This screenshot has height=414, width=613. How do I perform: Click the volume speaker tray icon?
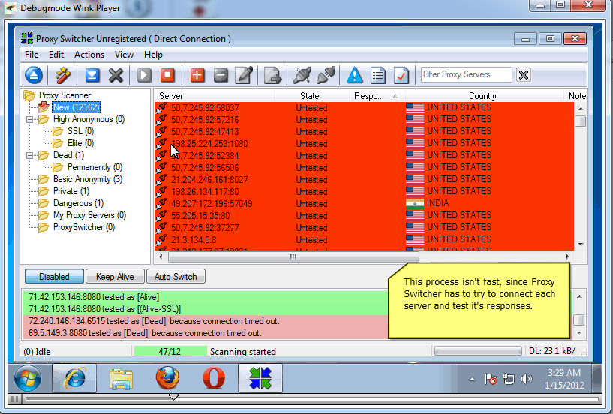527,379
